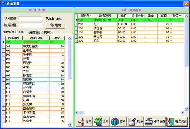Click up arrow of product list scrollbar
Viewport: 190px width, 129px height.
[70, 38]
